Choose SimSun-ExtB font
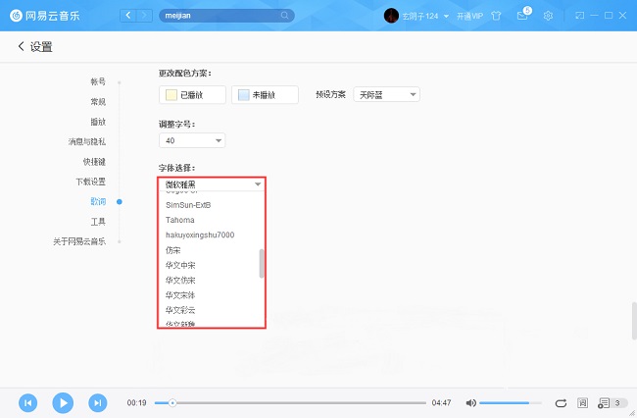637x418 pixels. tap(188, 205)
